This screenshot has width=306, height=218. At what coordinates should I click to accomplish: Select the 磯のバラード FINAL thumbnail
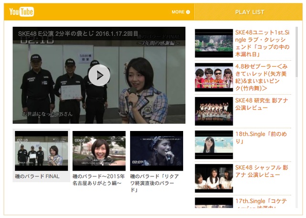click(42, 151)
